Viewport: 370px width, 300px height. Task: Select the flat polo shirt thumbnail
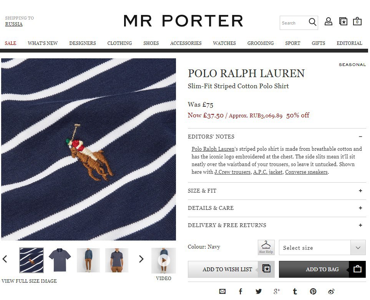60,260
